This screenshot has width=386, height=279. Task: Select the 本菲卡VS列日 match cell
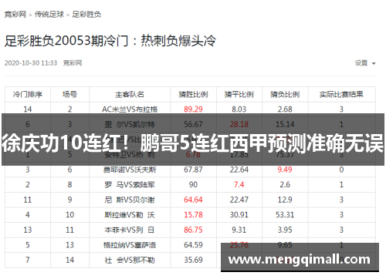tap(130, 230)
